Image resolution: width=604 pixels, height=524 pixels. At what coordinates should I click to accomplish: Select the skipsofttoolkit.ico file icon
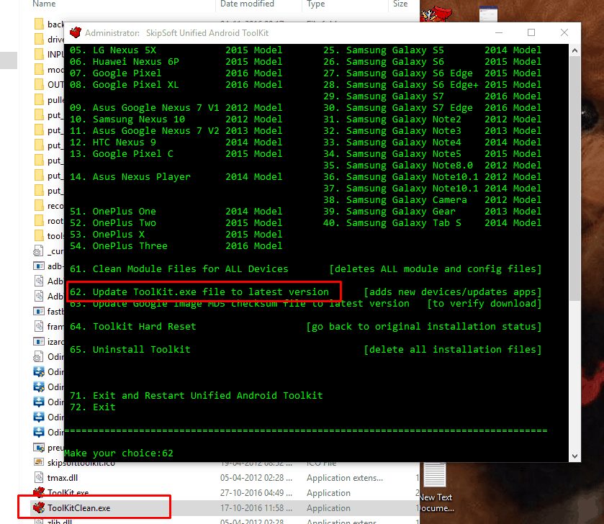[39, 462]
